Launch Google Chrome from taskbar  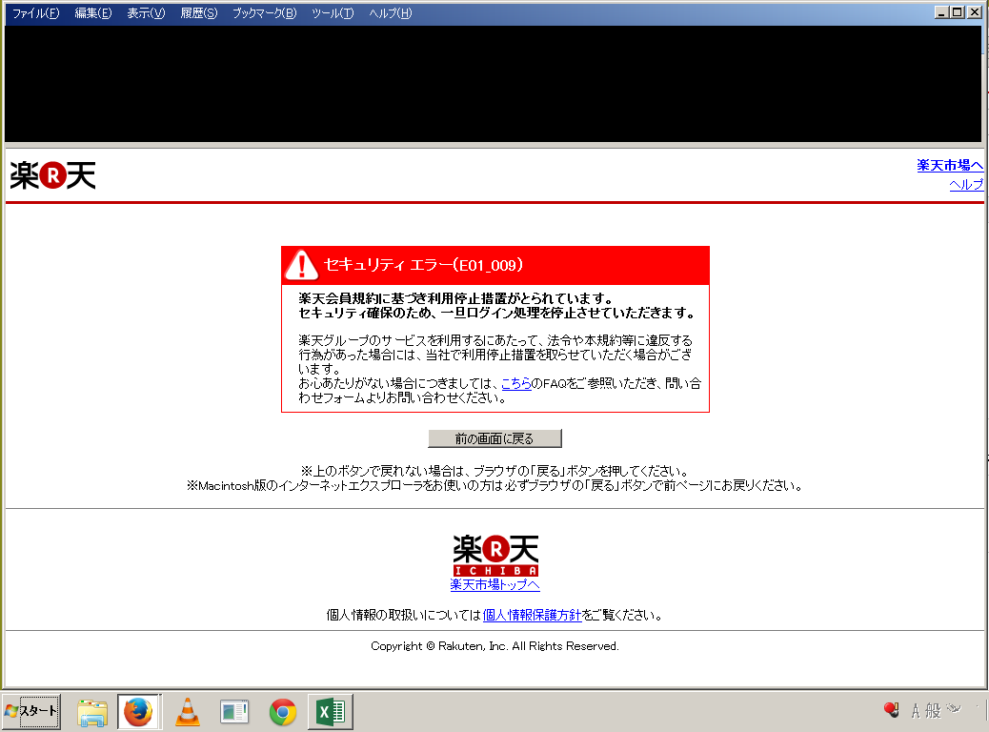click(283, 712)
